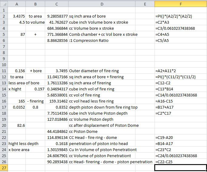Click formula text =C3/0.0610237438368
This screenshot has width=207, height=172.
click(175, 29)
